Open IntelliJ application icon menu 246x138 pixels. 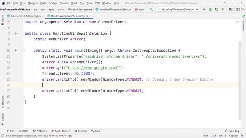coord(3,3)
